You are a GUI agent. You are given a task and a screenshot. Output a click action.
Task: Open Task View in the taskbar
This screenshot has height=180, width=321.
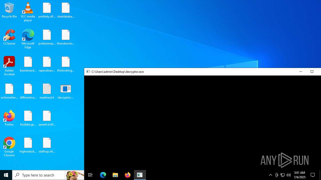pyautogui.click(x=90, y=175)
